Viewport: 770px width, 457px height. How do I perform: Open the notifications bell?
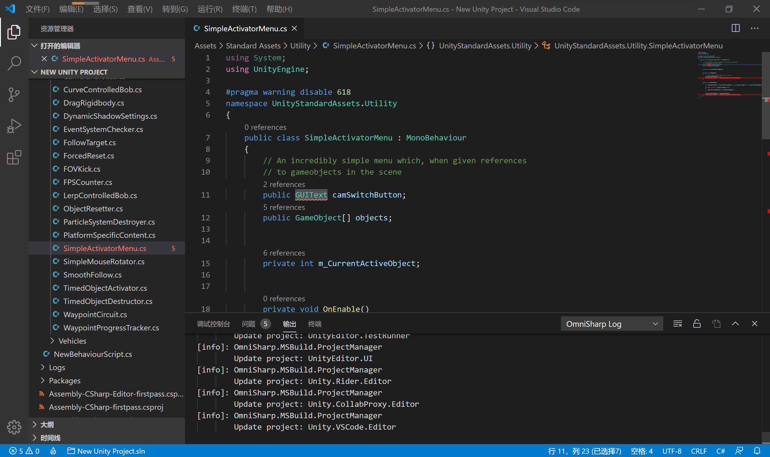tap(757, 451)
